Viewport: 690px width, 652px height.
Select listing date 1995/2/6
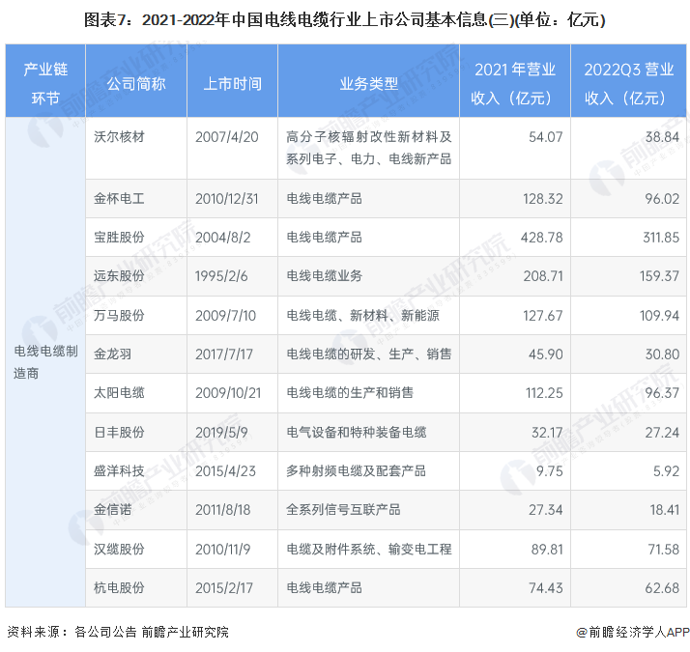(221, 276)
